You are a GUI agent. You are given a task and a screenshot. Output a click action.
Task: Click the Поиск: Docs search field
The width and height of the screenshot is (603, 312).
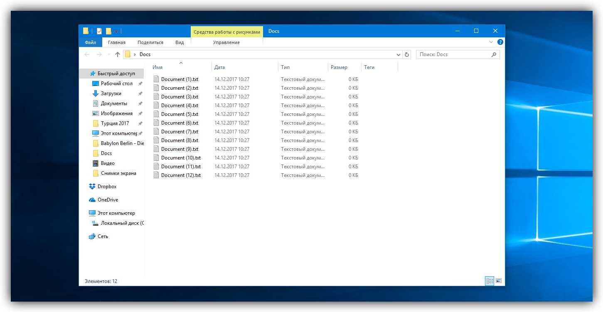453,54
